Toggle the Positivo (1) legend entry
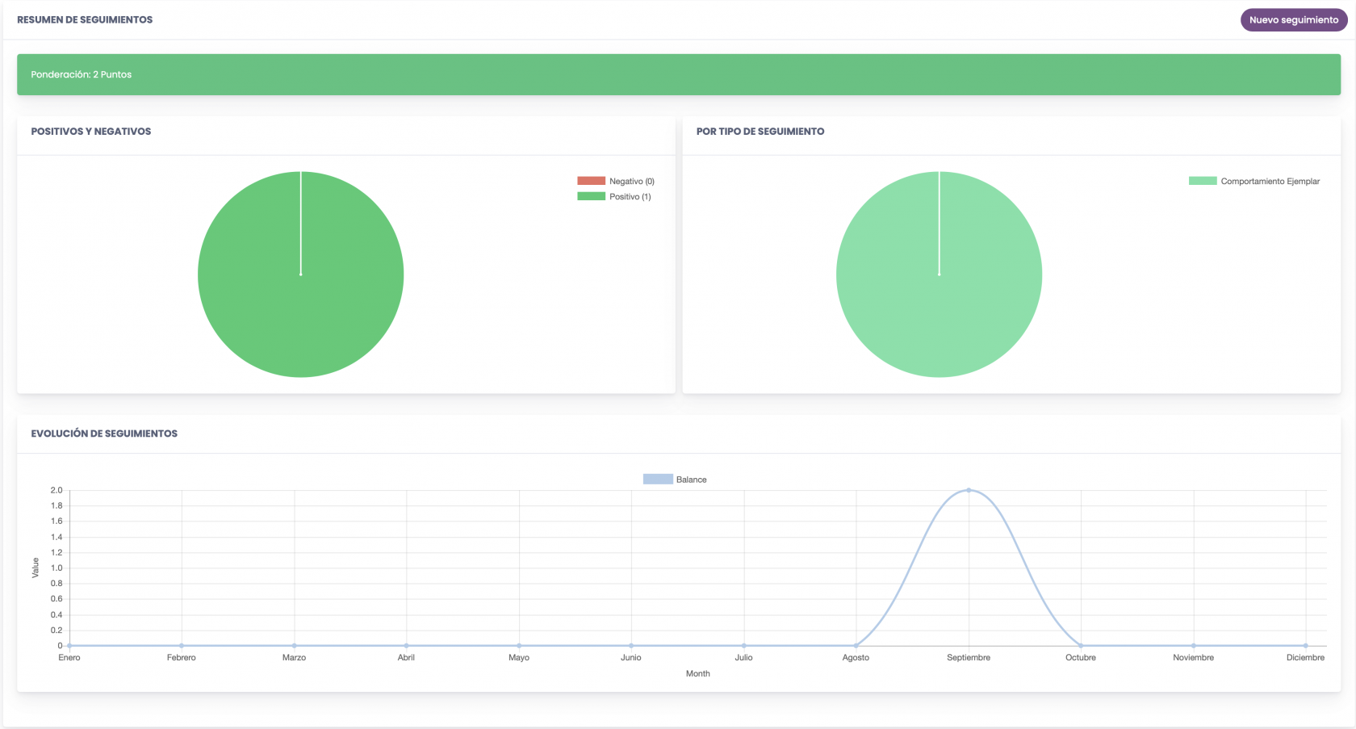The image size is (1356, 729). click(614, 196)
